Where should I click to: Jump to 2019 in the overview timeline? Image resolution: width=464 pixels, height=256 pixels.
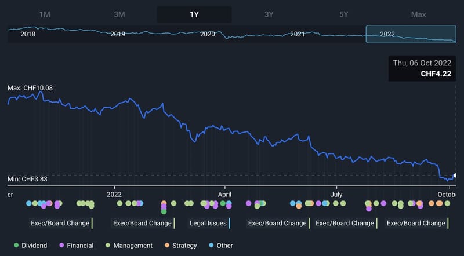(118, 34)
